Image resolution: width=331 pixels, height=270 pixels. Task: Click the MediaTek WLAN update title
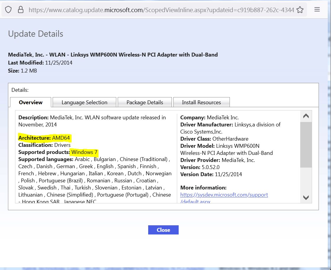pos(113,55)
